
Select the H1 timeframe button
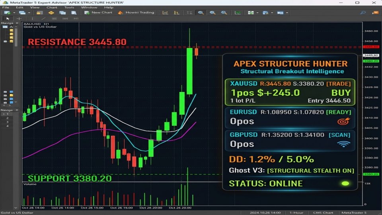(76, 19)
